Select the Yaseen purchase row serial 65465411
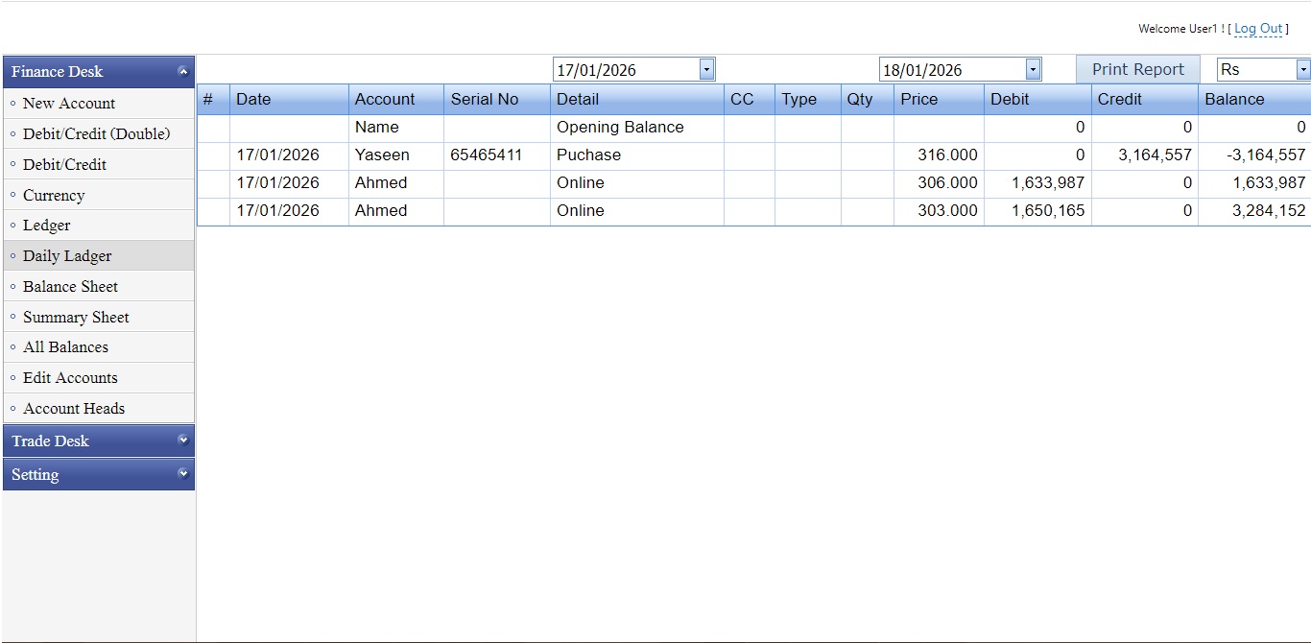The width and height of the screenshot is (1311, 643). click(485, 155)
